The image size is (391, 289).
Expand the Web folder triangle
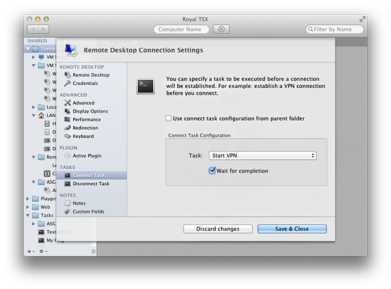click(x=28, y=207)
